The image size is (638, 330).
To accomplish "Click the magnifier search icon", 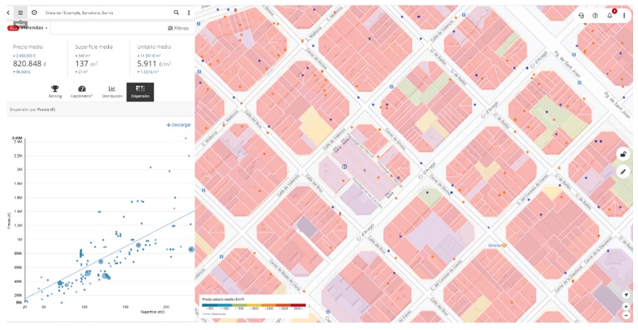I will coord(176,12).
